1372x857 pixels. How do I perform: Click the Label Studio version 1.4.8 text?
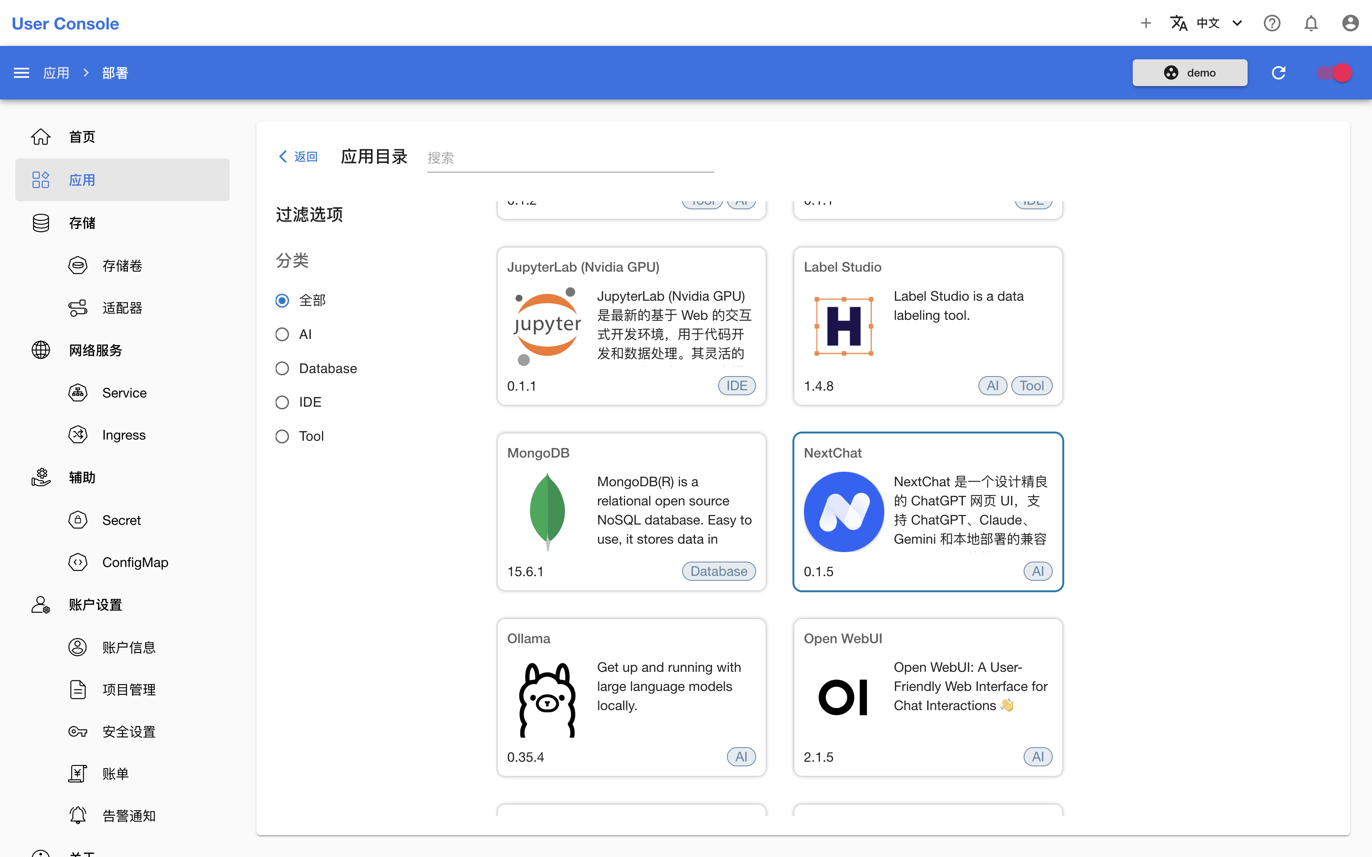[818, 386]
